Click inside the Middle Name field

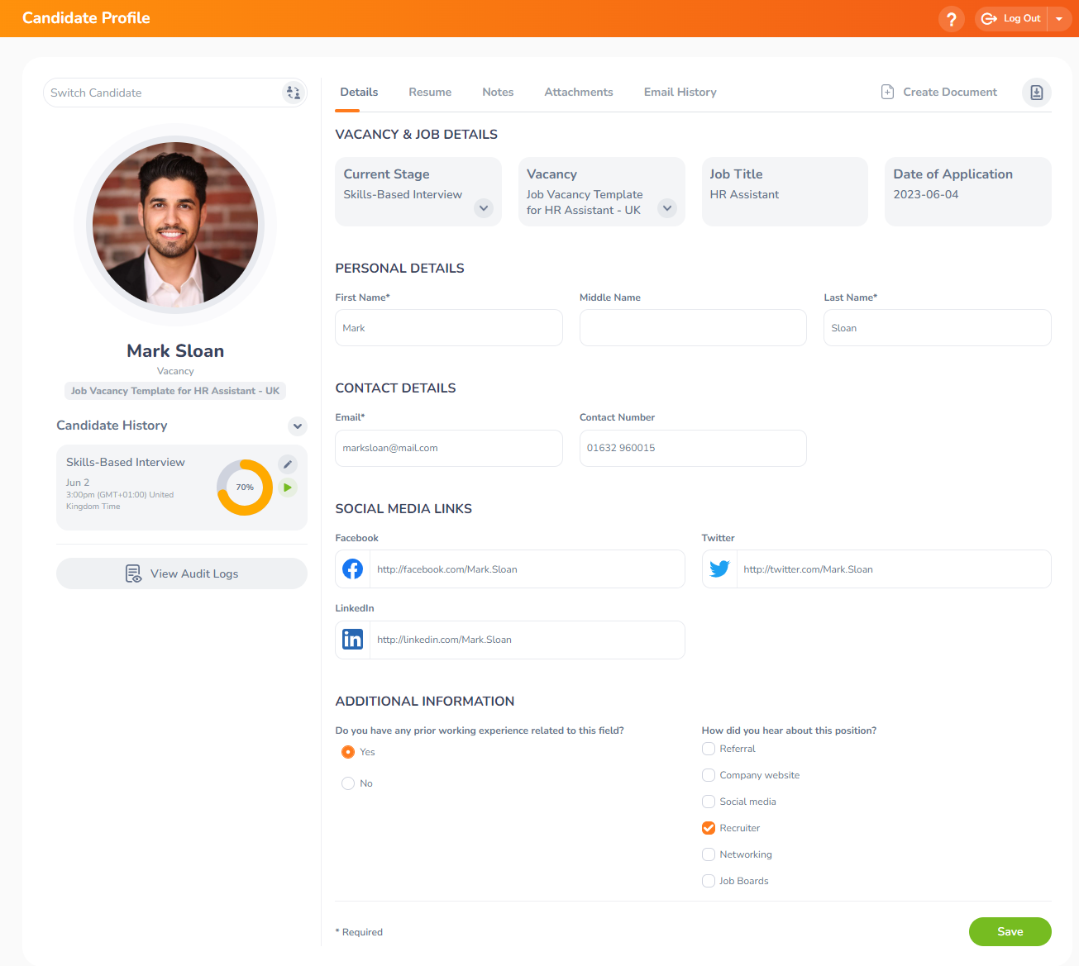coord(692,327)
